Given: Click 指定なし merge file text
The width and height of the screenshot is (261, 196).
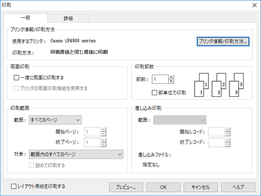Looking at the screenshot, I should [x=151, y=165].
